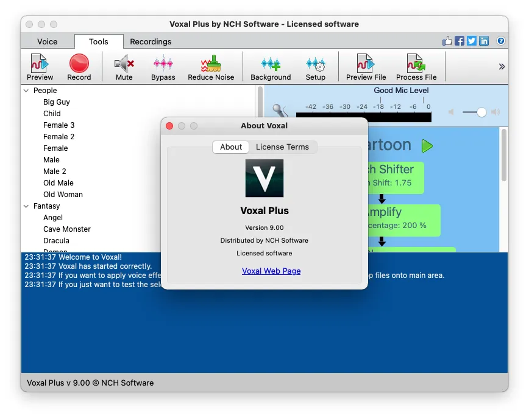Click the low volume speaker icon
The image size is (529, 416).
451,112
